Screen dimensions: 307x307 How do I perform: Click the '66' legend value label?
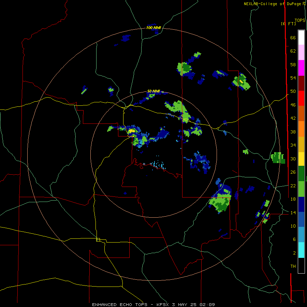[x=293, y=38]
